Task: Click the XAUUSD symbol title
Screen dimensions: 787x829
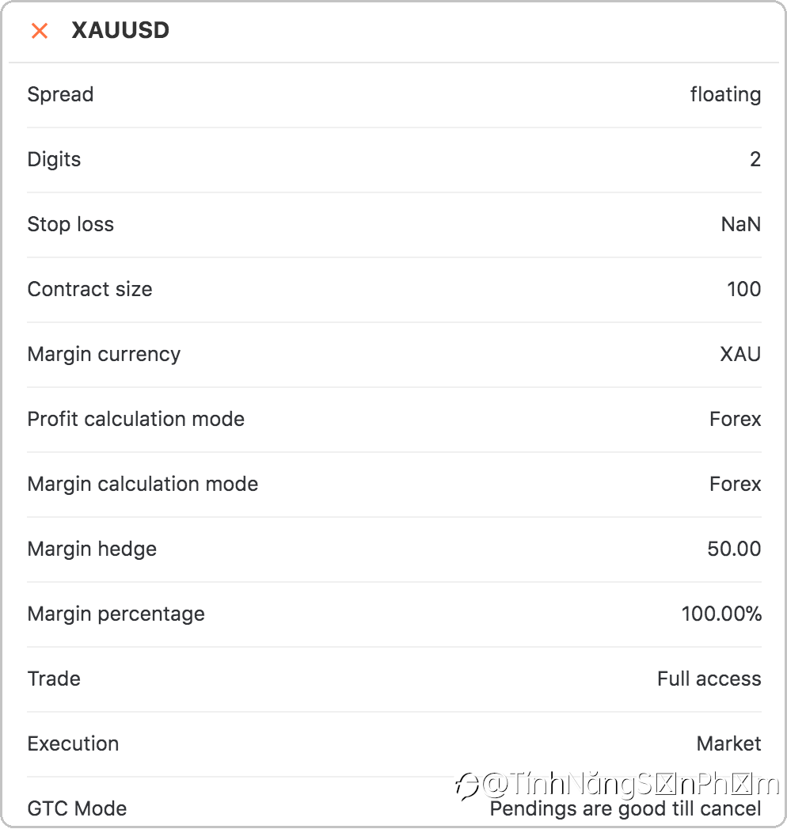Action: 120,31
